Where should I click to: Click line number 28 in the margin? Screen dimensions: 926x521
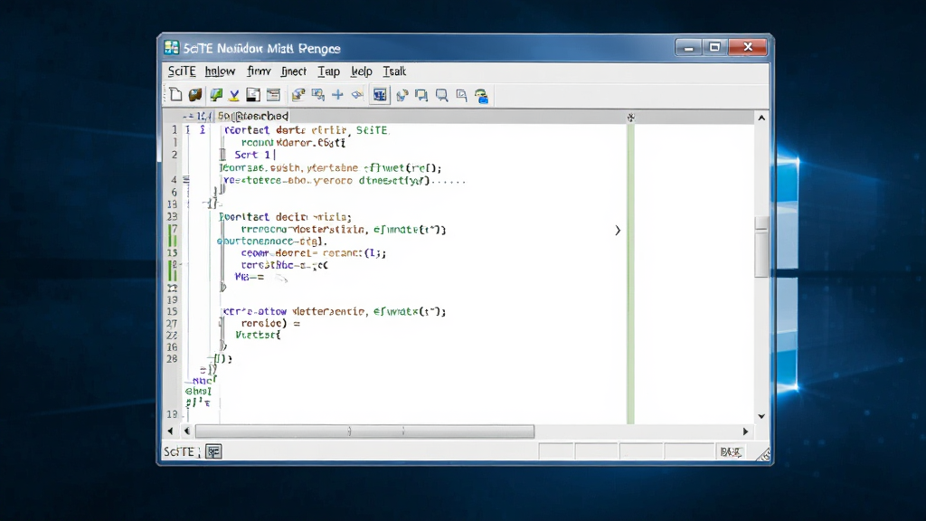(x=172, y=358)
